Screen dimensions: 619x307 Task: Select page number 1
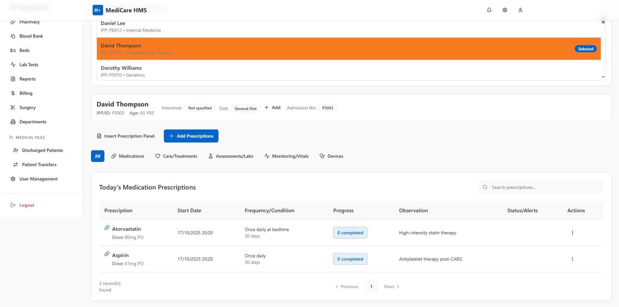click(371, 287)
